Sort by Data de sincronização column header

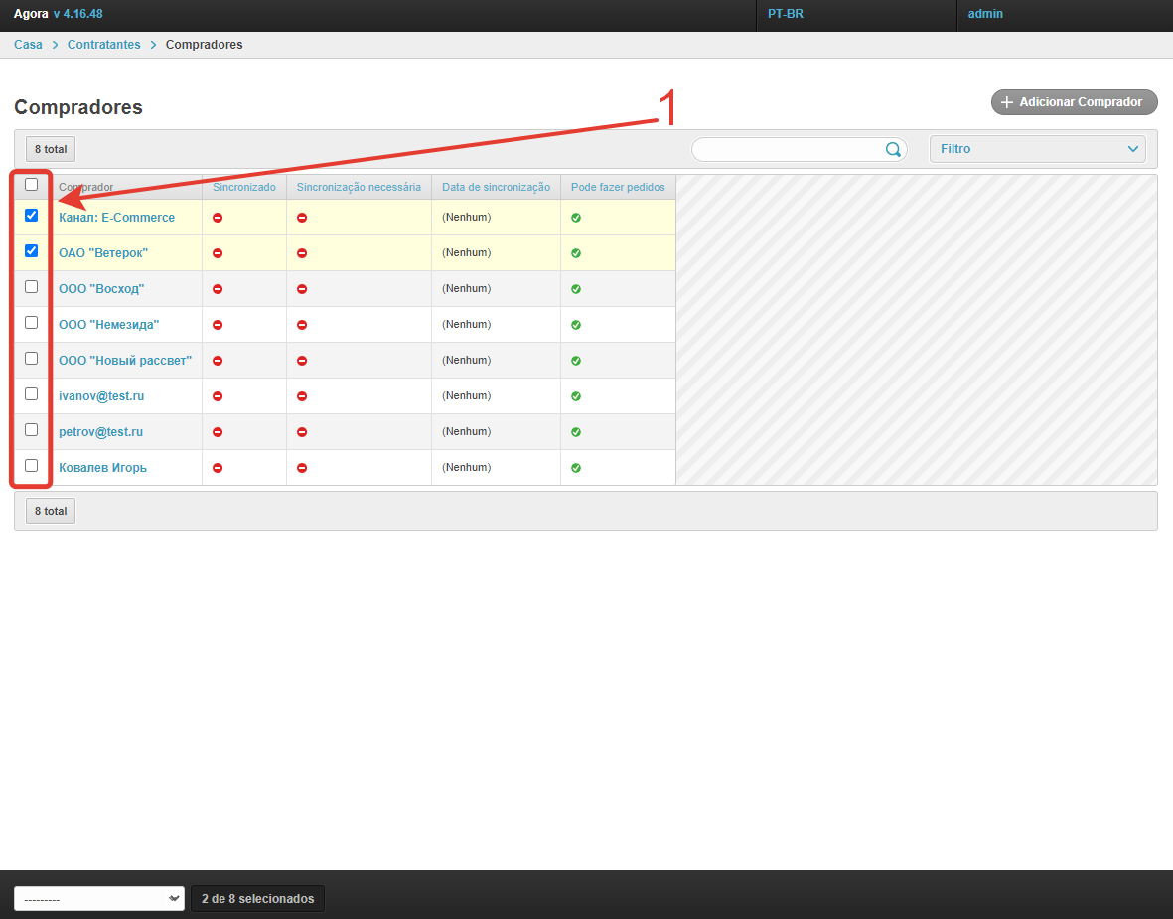click(496, 187)
